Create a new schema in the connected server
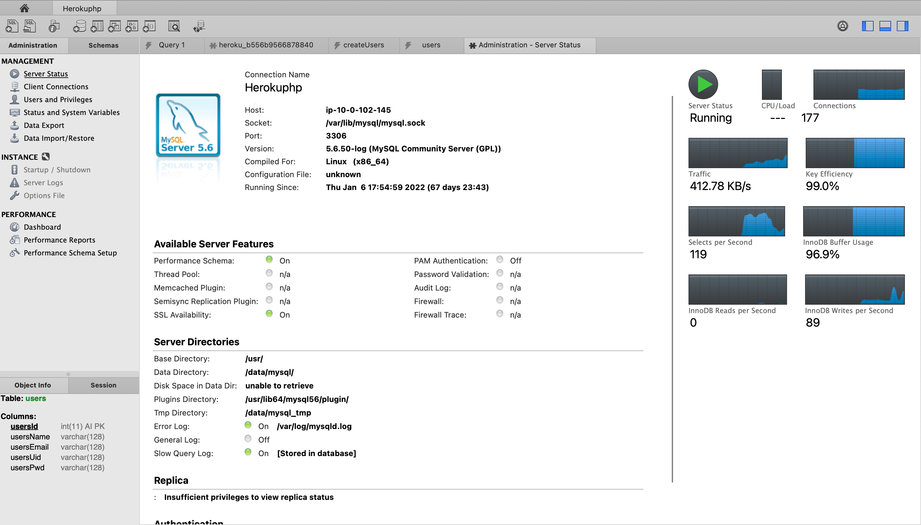The image size is (921, 525). (79, 26)
